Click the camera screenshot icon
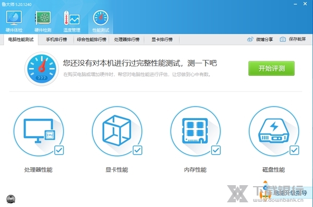This screenshot has width=313, height=207. [x=282, y=40]
